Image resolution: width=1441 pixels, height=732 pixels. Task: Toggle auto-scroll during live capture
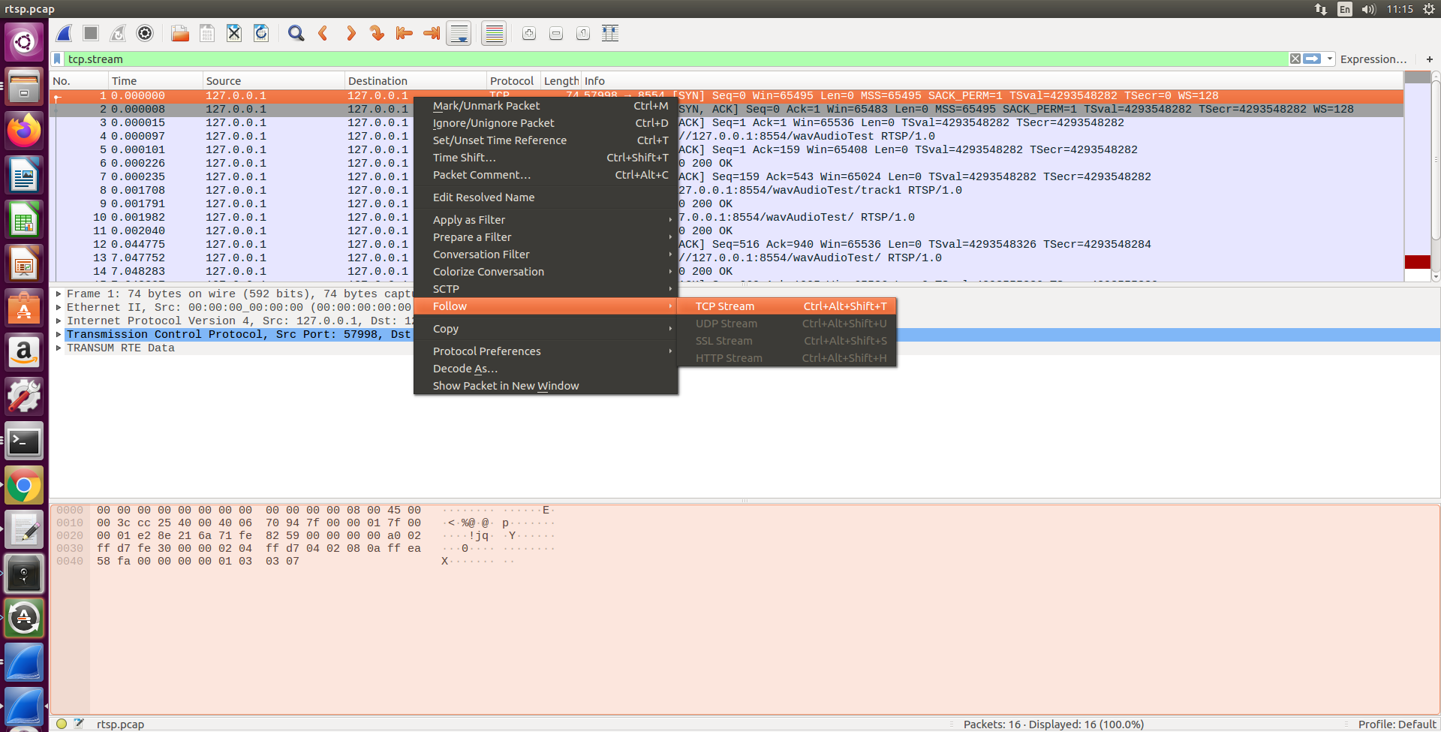tap(459, 33)
